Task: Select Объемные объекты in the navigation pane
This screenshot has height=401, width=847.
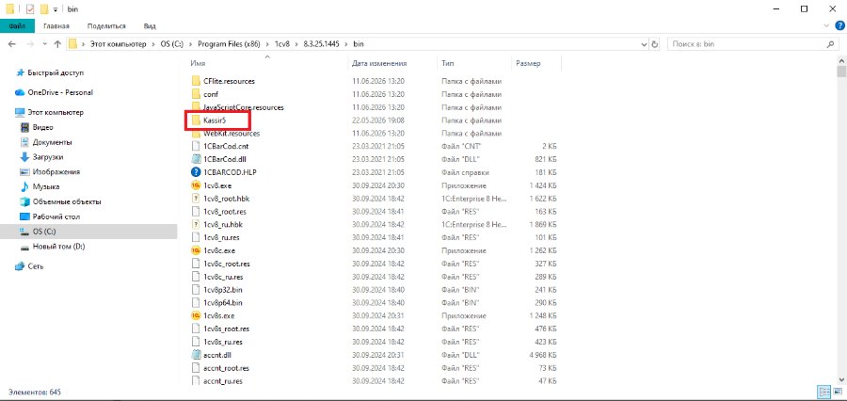Action: [67, 201]
